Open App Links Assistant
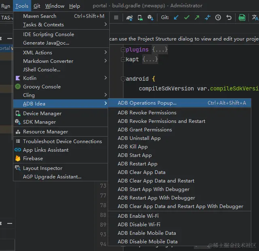This screenshot has height=251, width=259. (x=60, y=150)
